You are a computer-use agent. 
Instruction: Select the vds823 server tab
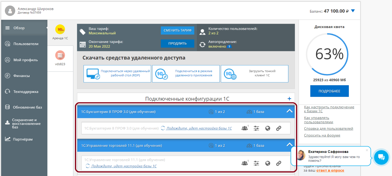tap(60, 58)
